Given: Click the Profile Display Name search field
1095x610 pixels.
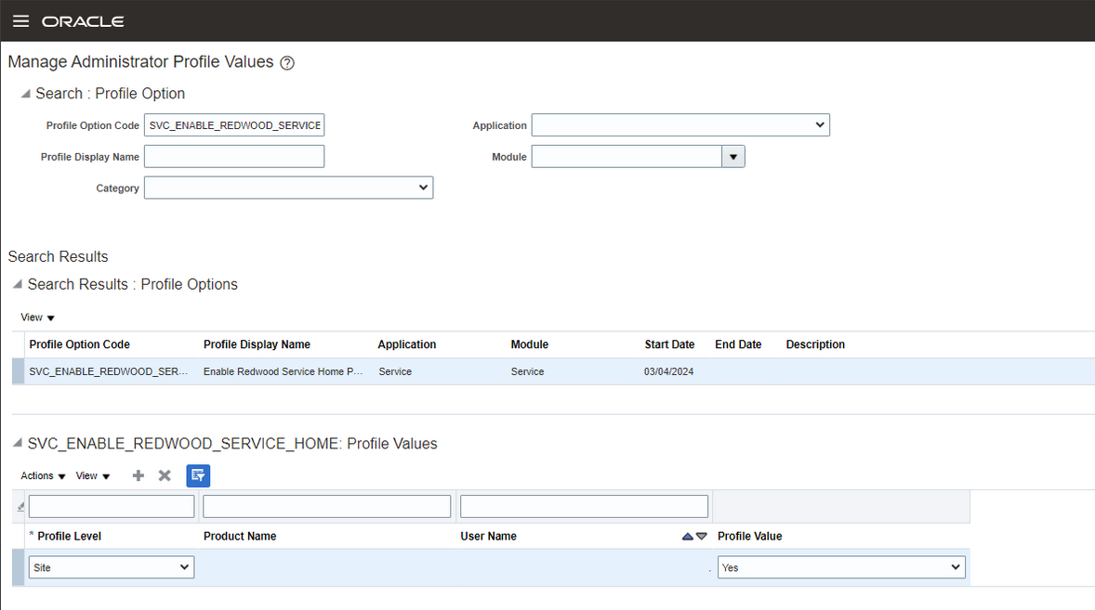Looking at the screenshot, I should click(234, 156).
